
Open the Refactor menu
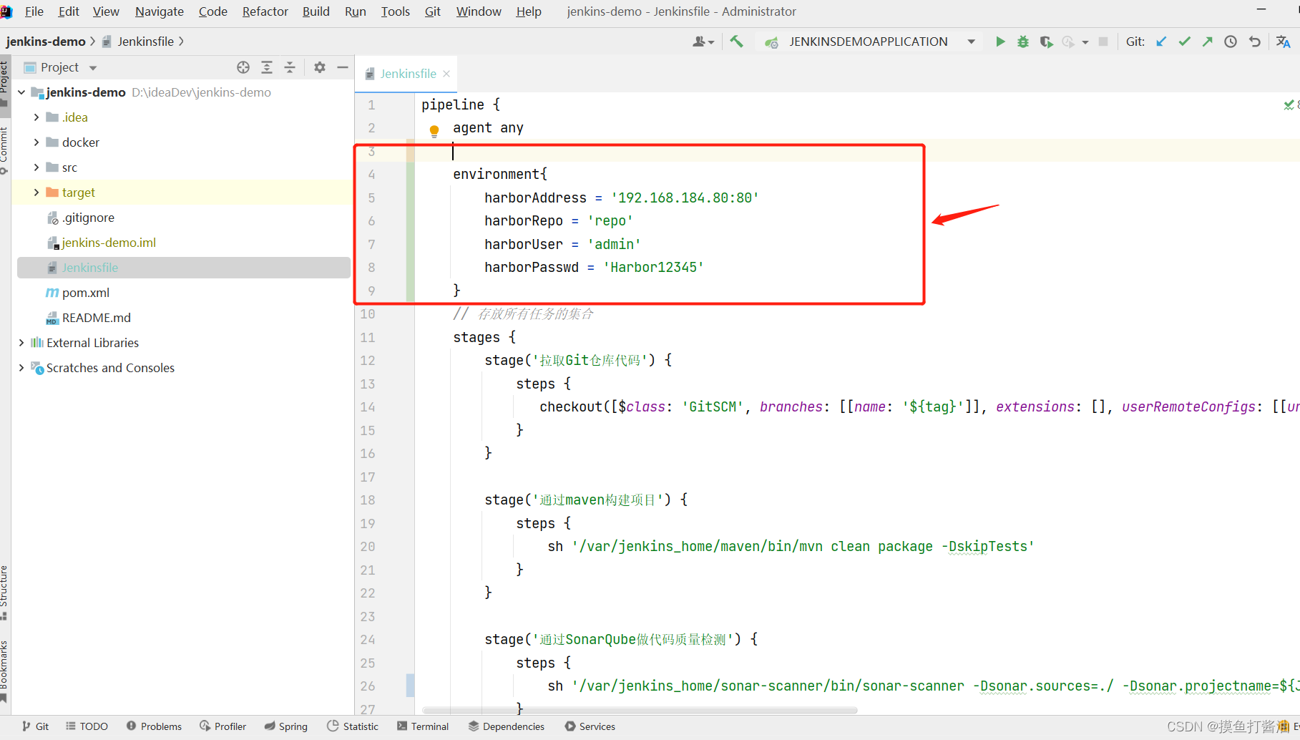[265, 11]
